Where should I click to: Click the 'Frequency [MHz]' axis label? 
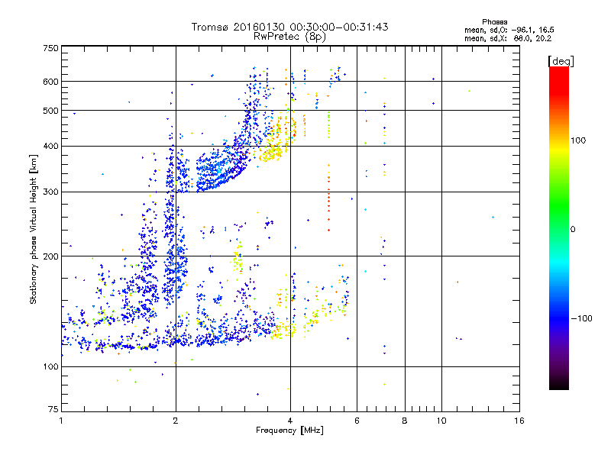pyautogui.click(x=289, y=431)
